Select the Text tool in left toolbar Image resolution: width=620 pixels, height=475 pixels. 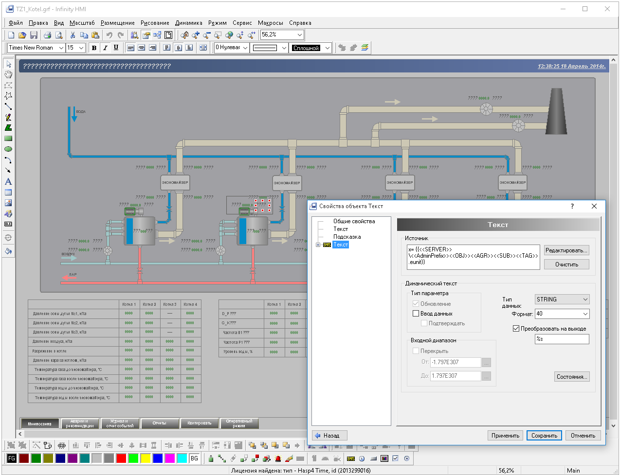pos(8,181)
